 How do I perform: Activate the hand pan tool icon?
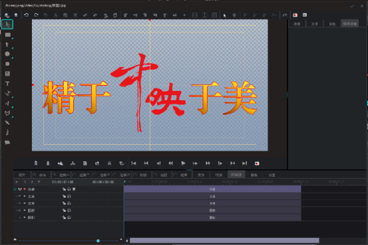tap(234, 15)
